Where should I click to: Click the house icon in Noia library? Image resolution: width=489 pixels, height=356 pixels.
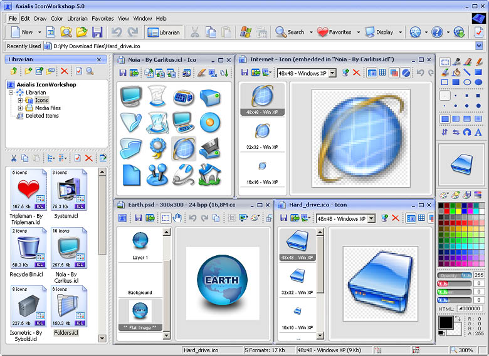[210, 175]
